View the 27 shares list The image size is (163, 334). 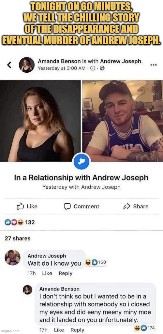click(18, 238)
